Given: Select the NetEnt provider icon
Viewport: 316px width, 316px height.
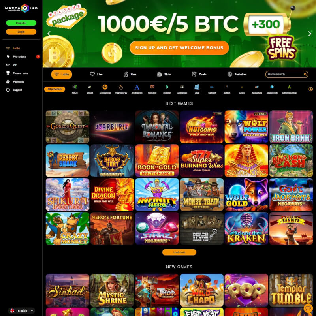Looking at the screenshot, I should pyautogui.click(x=75, y=89).
